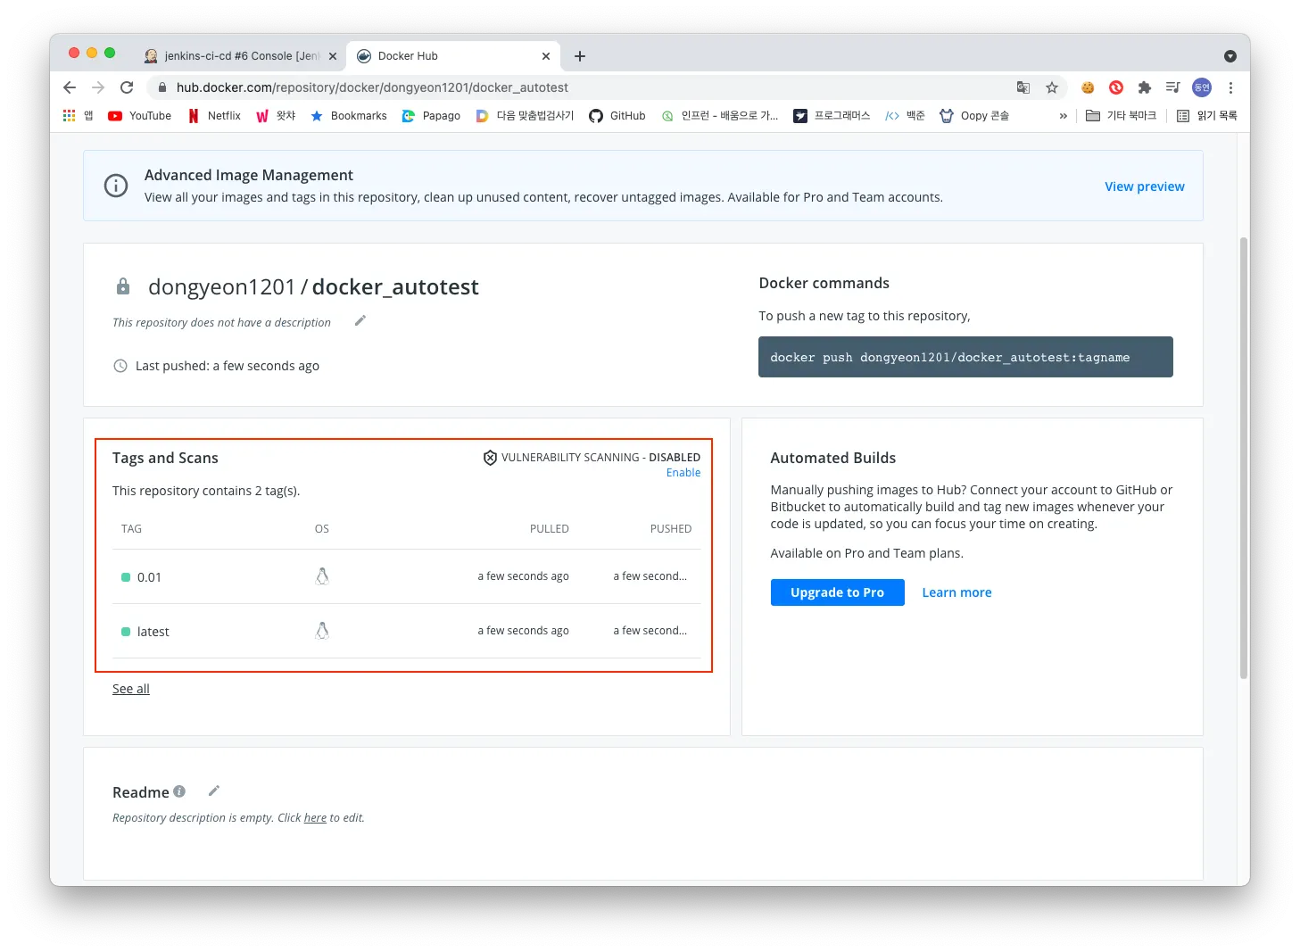The width and height of the screenshot is (1300, 952).
Task: Open the 기타 북마크 folder
Action: (x=1121, y=116)
